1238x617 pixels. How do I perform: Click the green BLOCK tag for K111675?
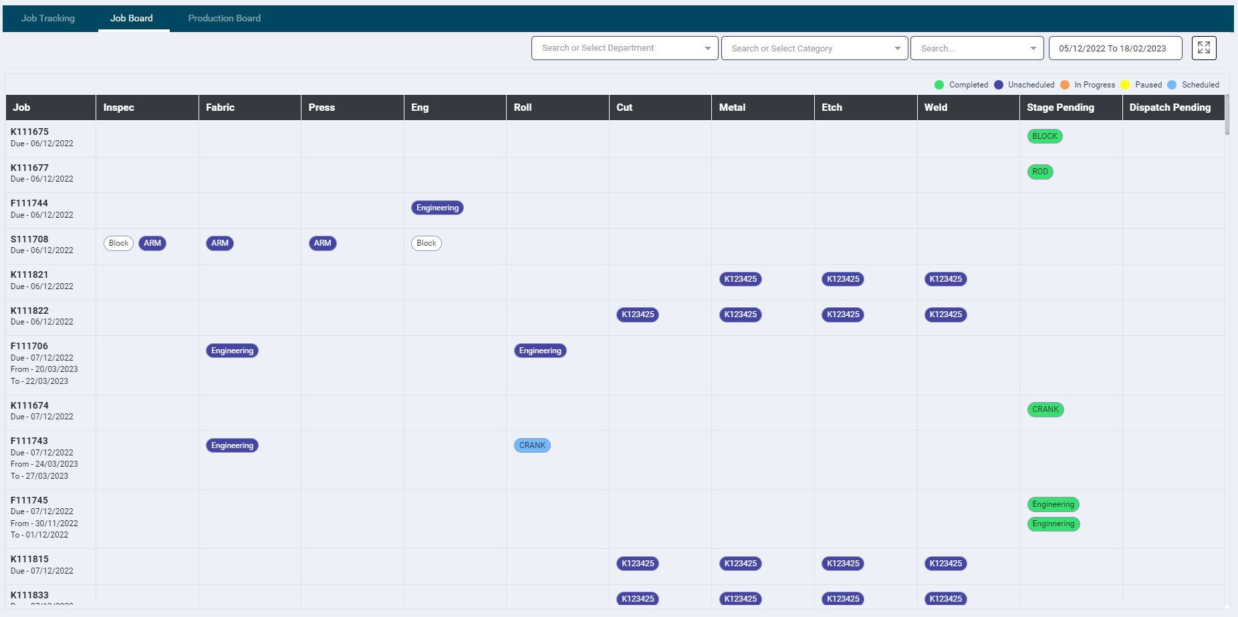coord(1044,136)
